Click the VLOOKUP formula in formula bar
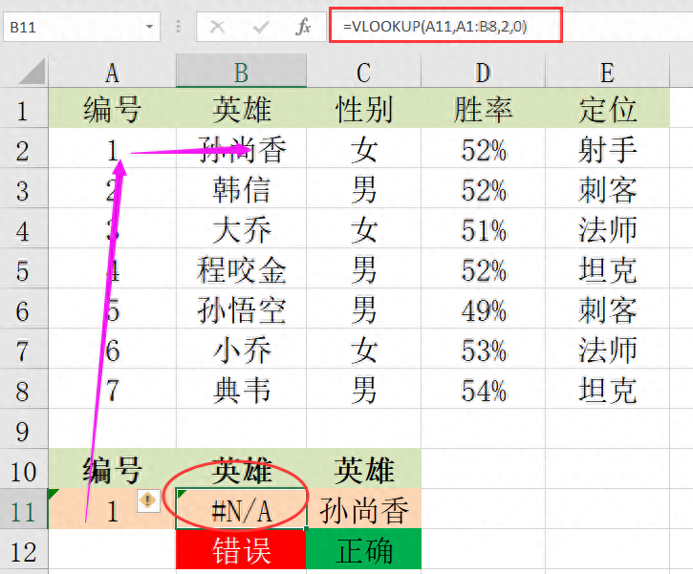Image resolution: width=693 pixels, height=574 pixels. pyautogui.click(x=444, y=28)
